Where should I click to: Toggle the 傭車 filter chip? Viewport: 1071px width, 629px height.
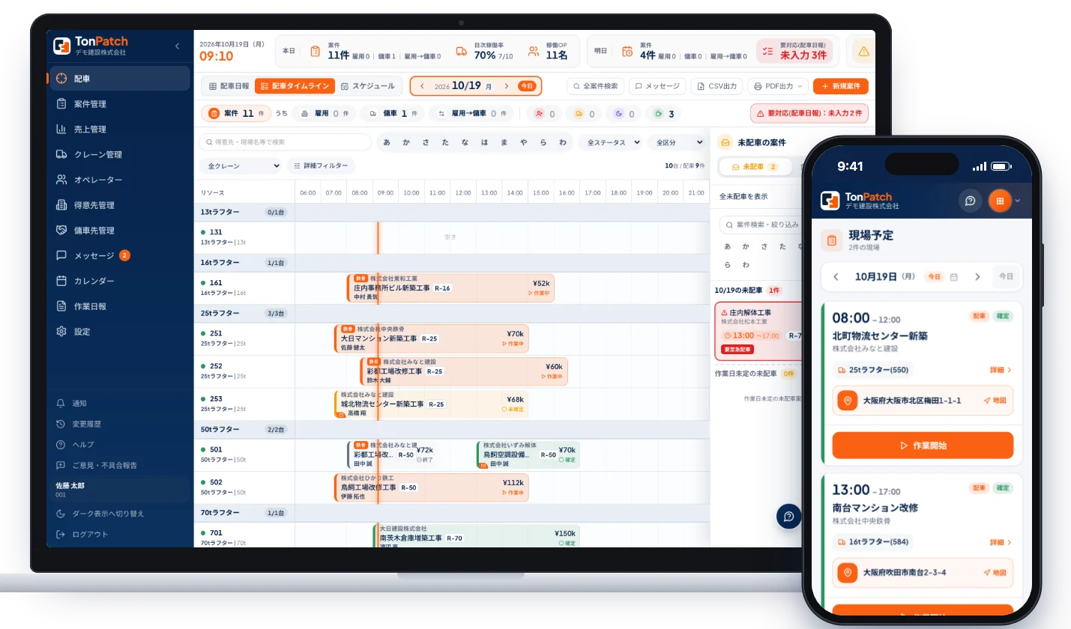tap(393, 114)
